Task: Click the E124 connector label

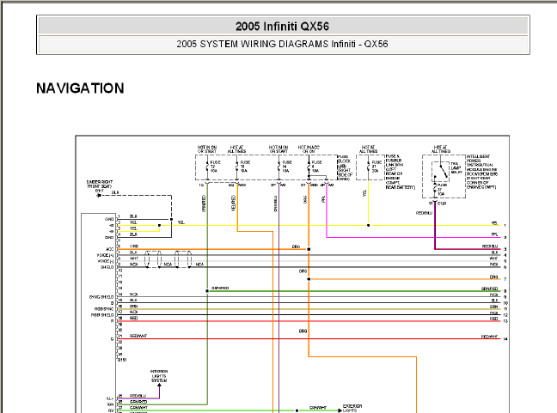Action: coord(442,203)
